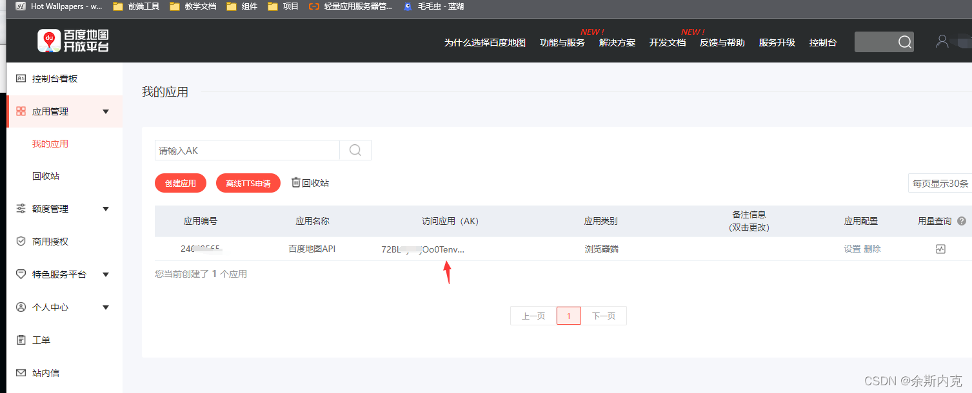Select 回收站 in the sidebar
Viewport: 972px width, 393px height.
[46, 176]
